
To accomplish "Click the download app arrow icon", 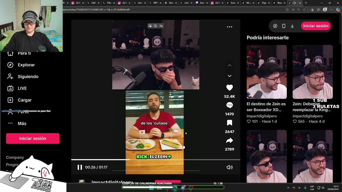I will (x=292, y=26).
